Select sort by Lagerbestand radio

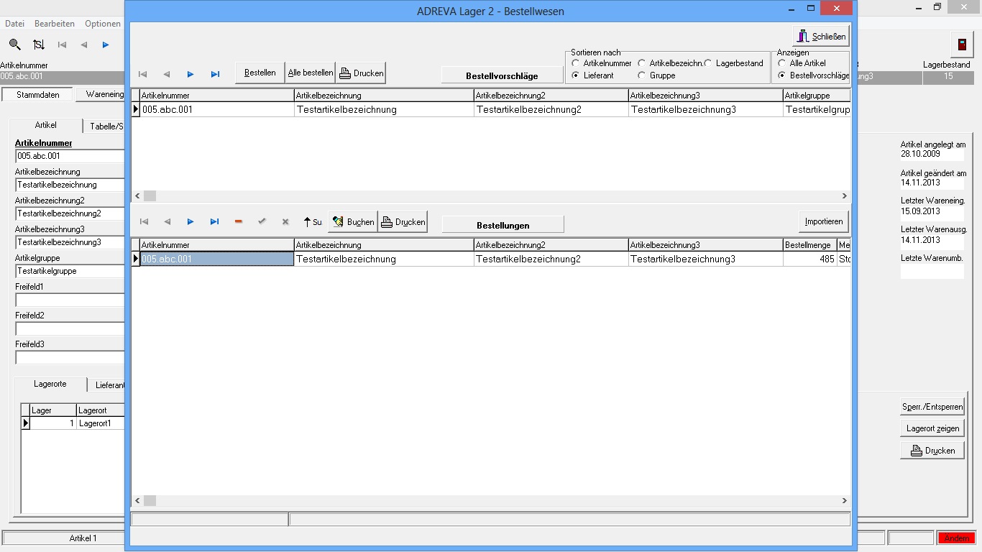[708, 63]
